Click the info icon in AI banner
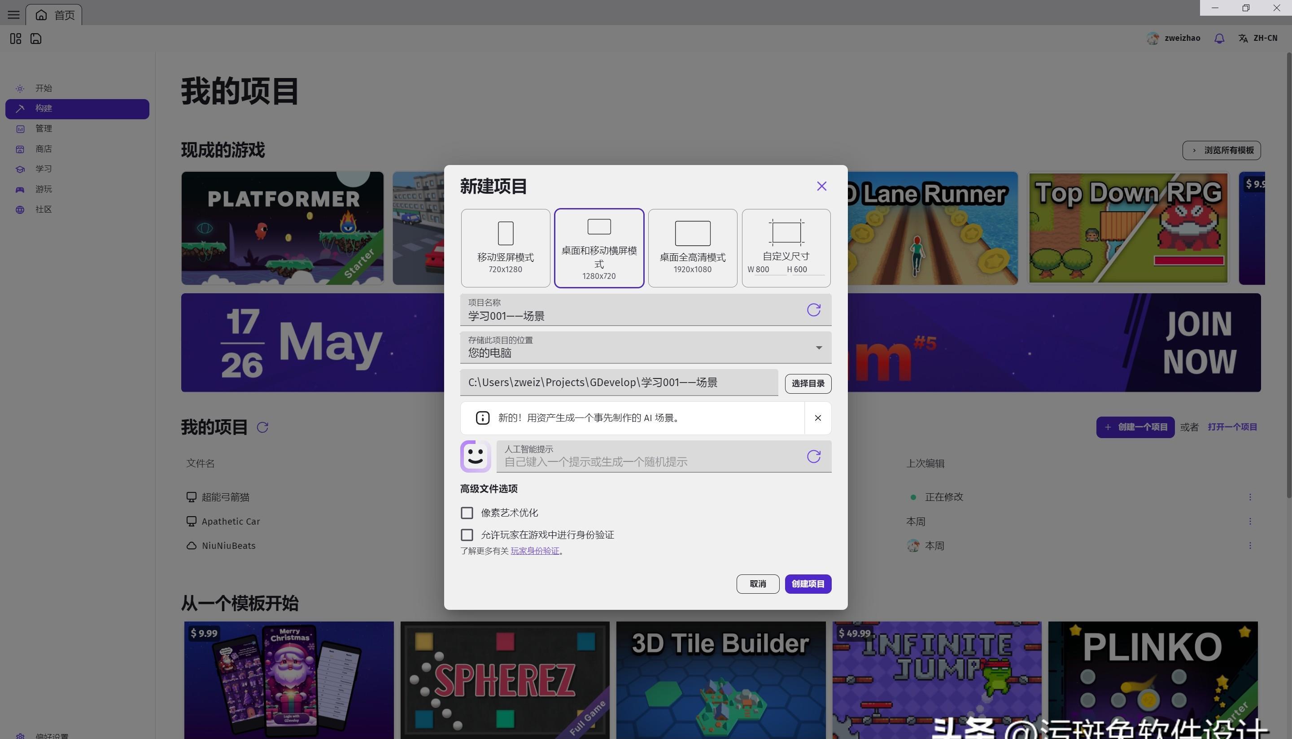1292x739 pixels. click(x=482, y=418)
